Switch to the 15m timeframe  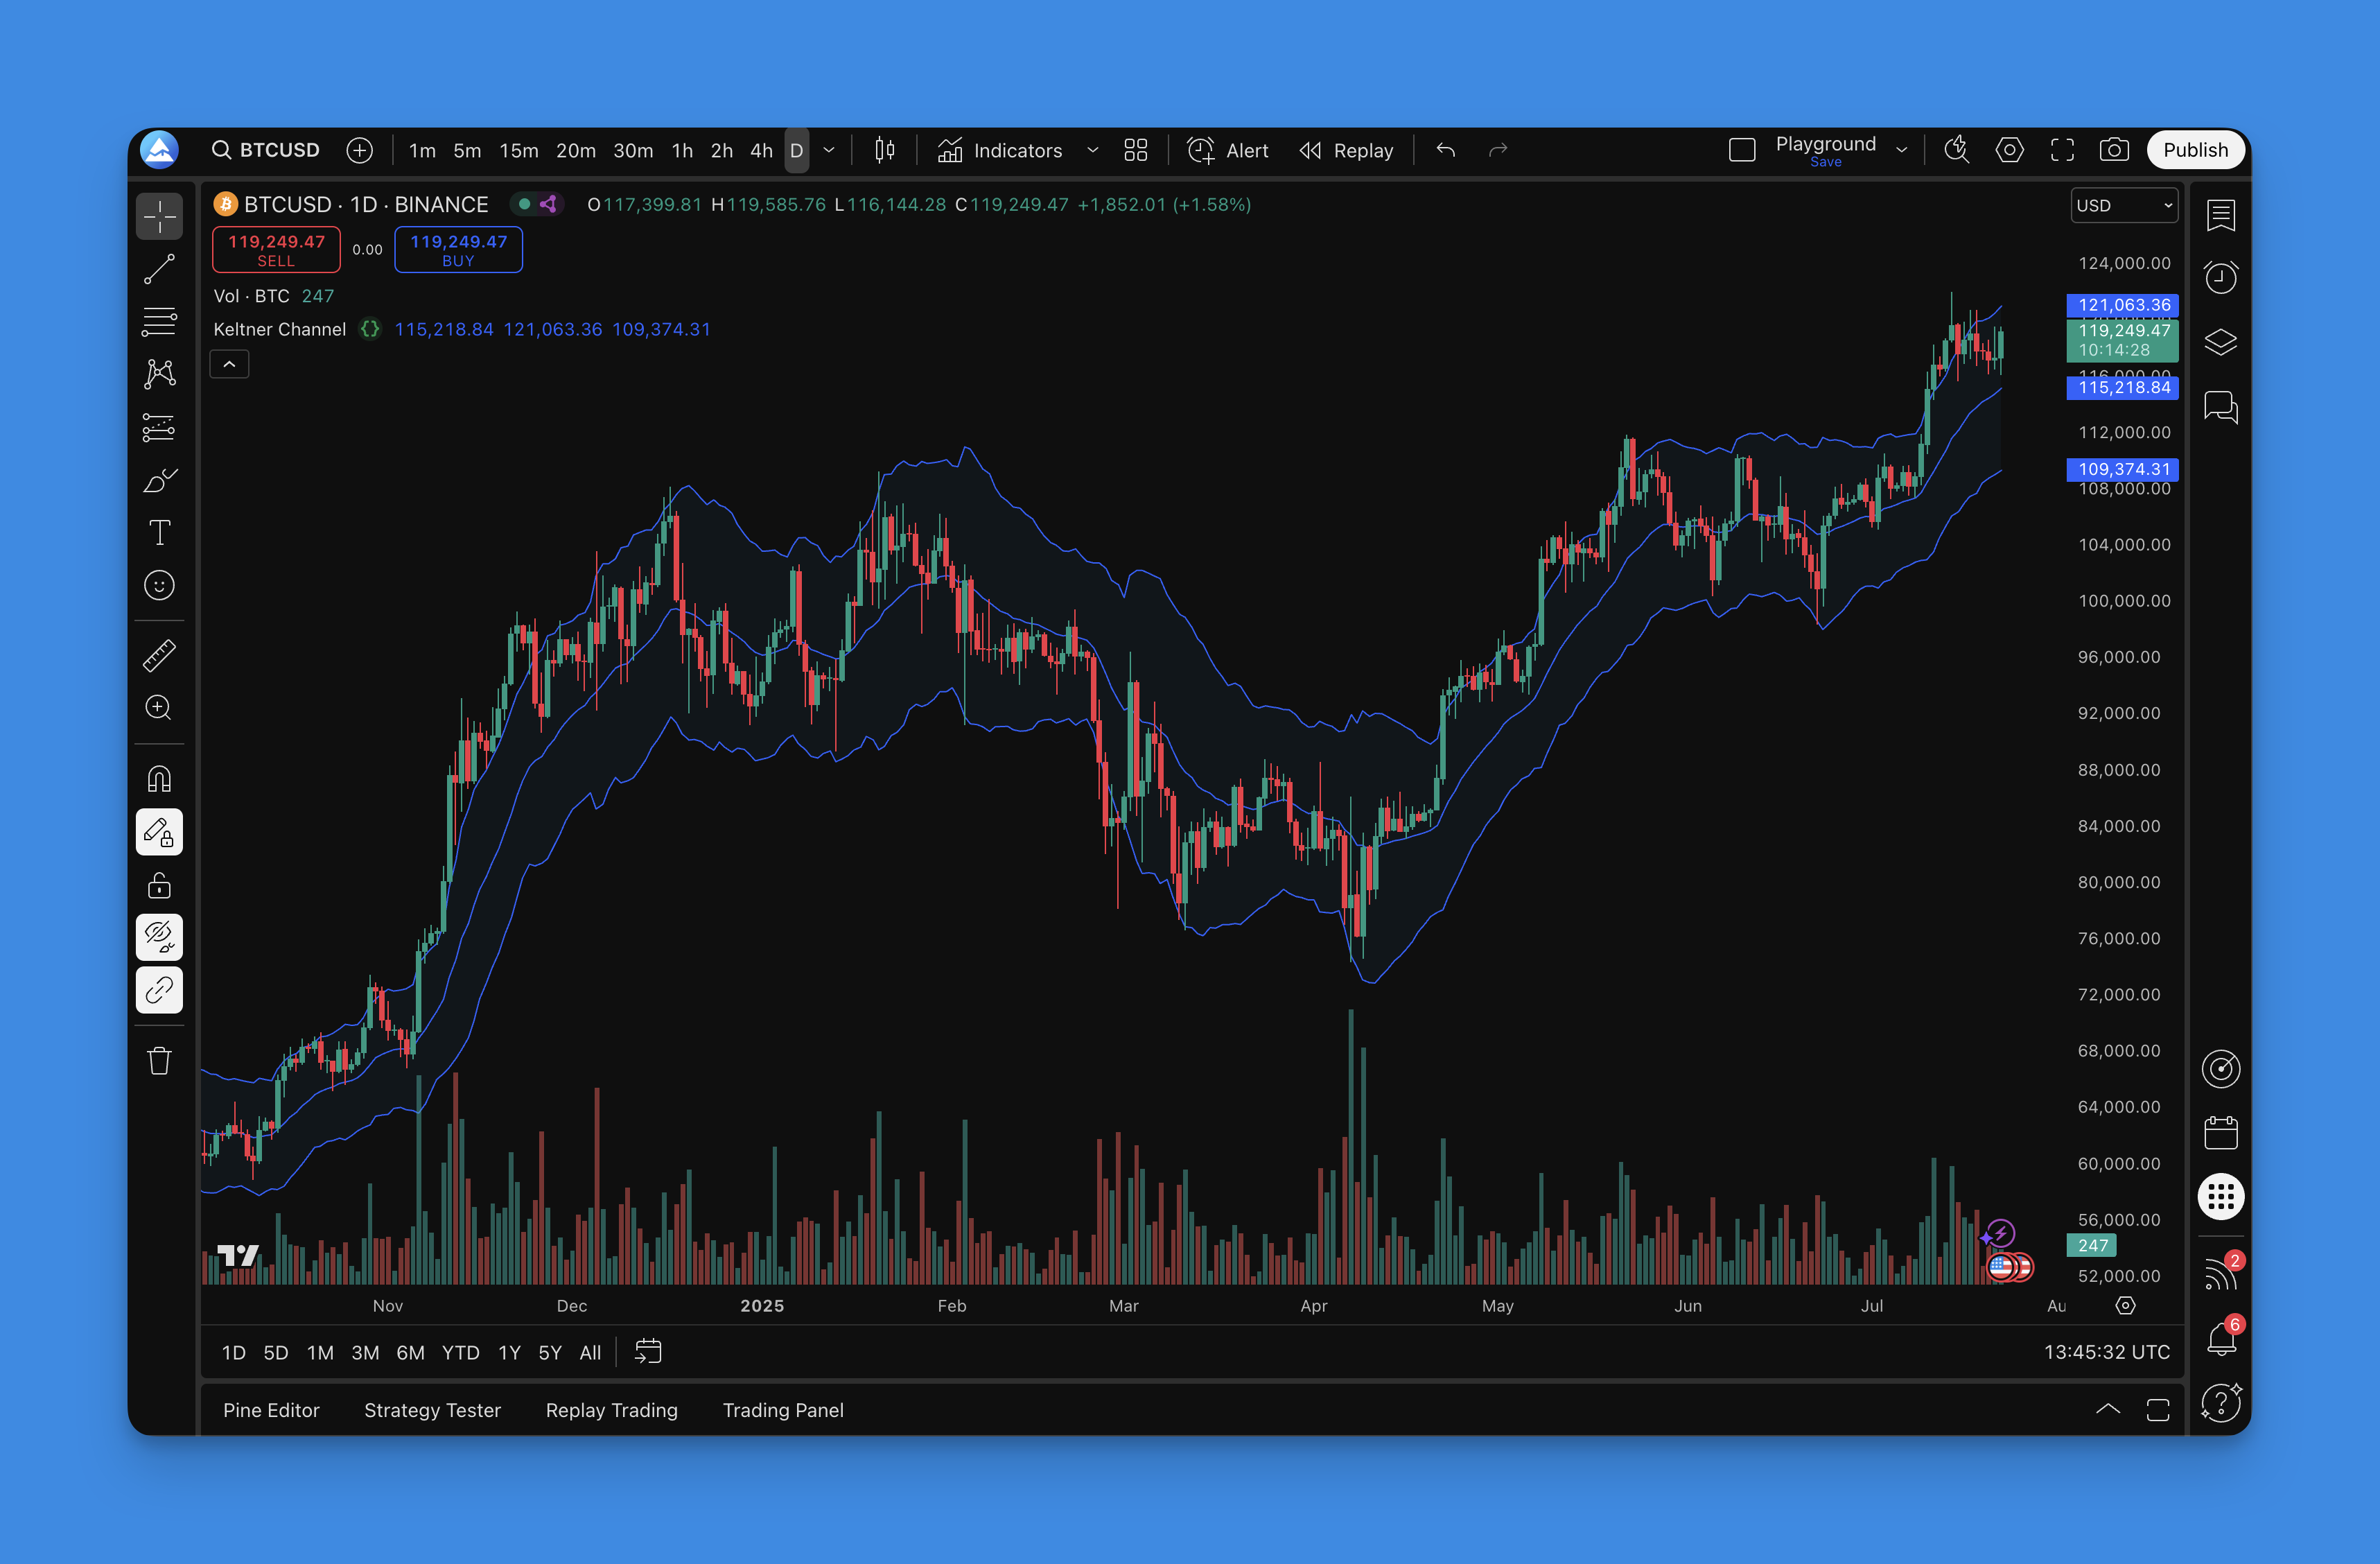point(519,150)
